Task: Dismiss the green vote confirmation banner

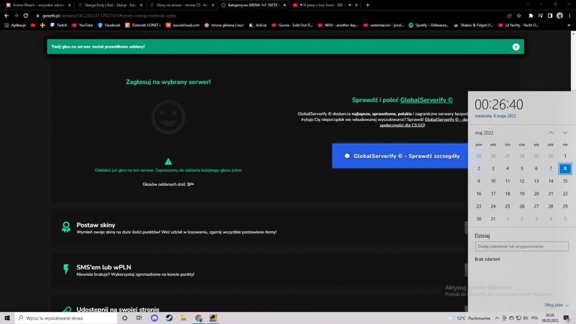Action: click(516, 47)
